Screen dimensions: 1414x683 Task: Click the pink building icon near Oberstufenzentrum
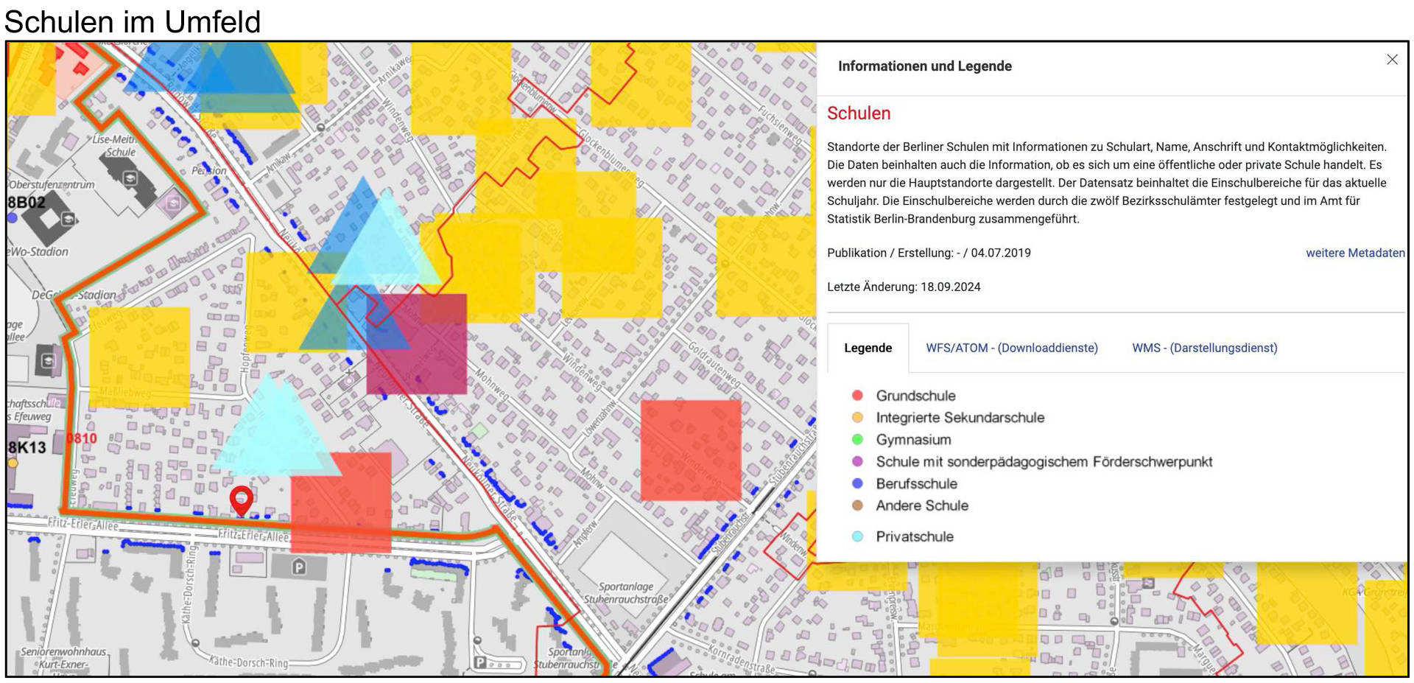pyautogui.click(x=173, y=203)
